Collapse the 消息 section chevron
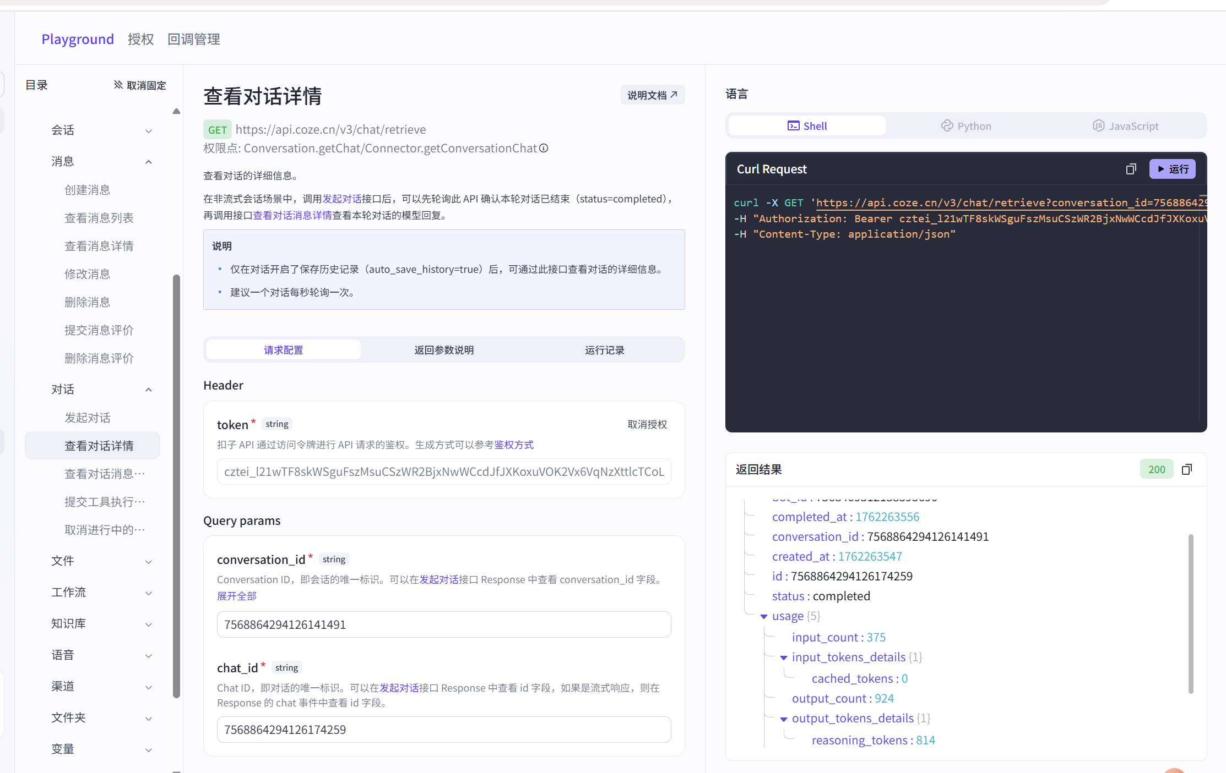Screen dimensions: 1226x773 coord(148,161)
